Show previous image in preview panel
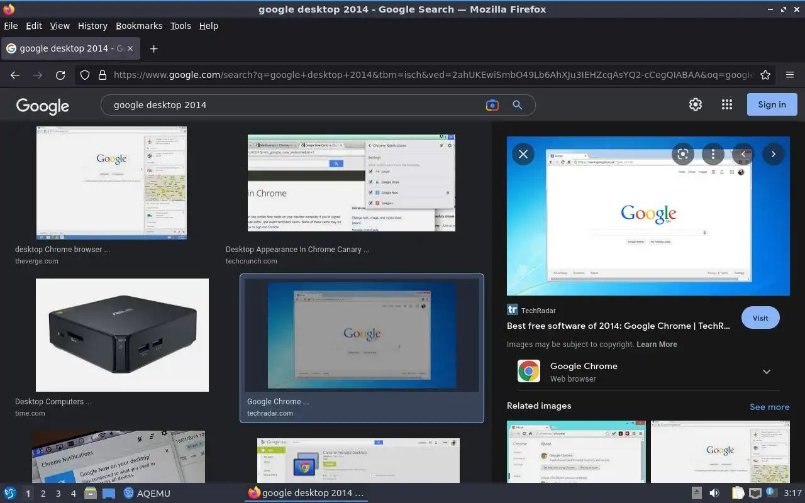 743,153
